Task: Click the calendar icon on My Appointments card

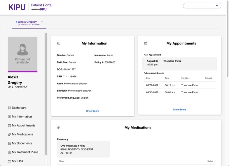Action: click(x=146, y=43)
